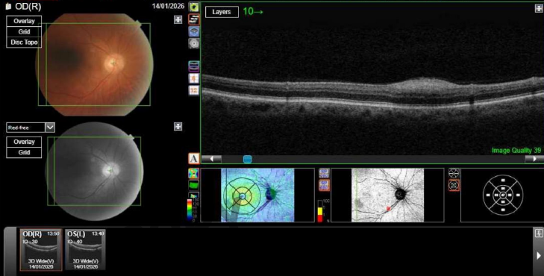Select the green disc view icon

pos(194,7)
